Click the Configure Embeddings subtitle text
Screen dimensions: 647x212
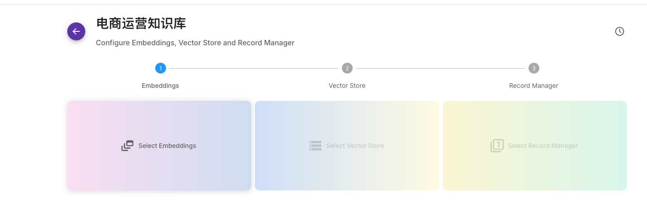195,43
